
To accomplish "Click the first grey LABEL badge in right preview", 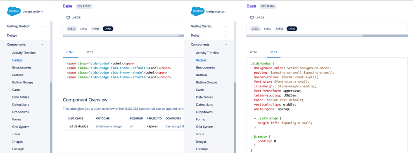I will point(255,28).
